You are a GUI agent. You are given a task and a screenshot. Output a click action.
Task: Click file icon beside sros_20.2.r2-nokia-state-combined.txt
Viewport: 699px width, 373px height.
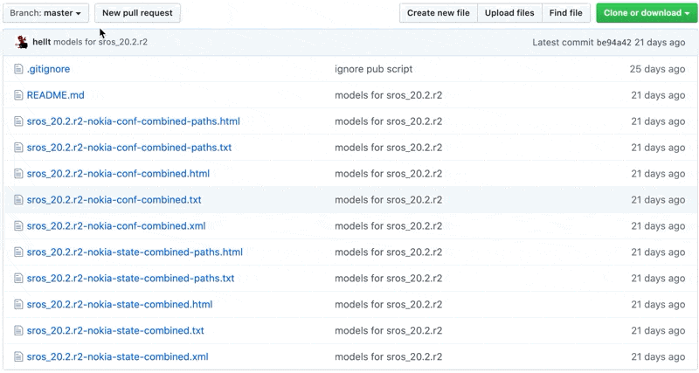point(18,331)
